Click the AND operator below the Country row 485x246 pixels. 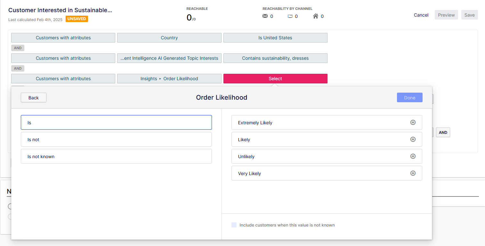[x=18, y=48]
